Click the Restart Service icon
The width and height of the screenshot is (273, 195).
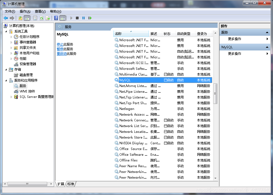tap(90, 18)
